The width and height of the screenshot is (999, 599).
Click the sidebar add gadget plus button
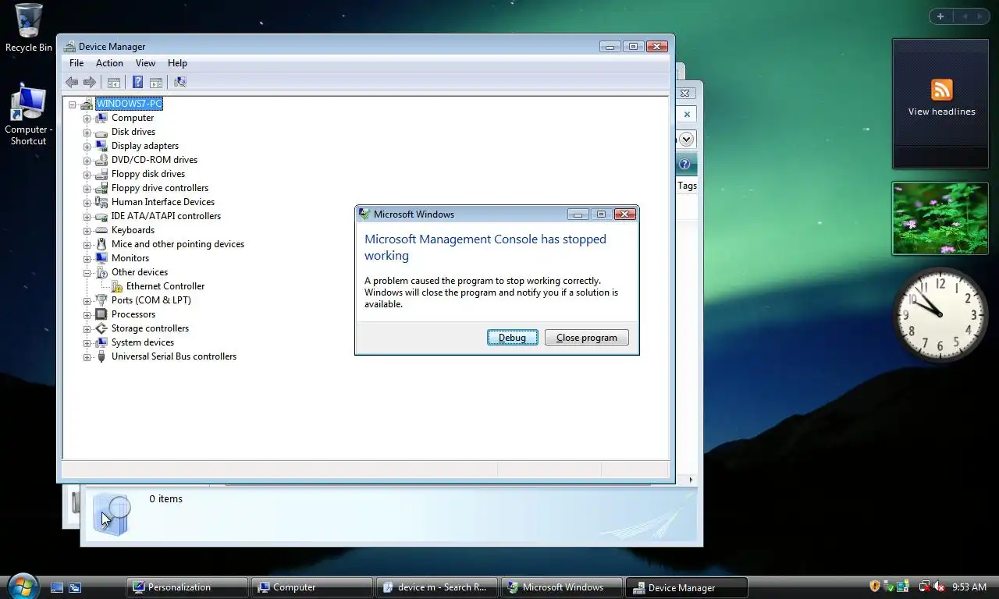[940, 16]
